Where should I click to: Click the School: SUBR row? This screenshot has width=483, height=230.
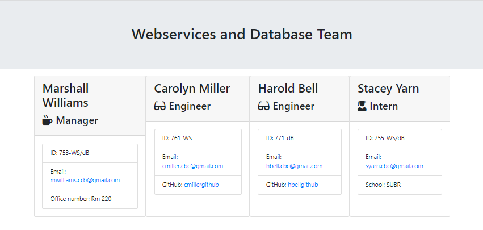coord(400,185)
